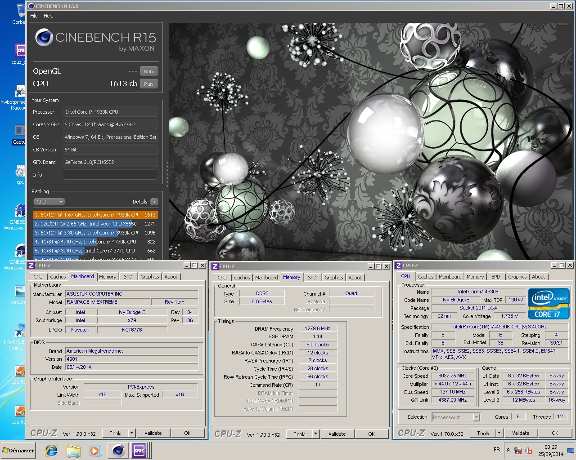
Task: Open the Démarrer start button
Action: pyautogui.click(x=18, y=451)
